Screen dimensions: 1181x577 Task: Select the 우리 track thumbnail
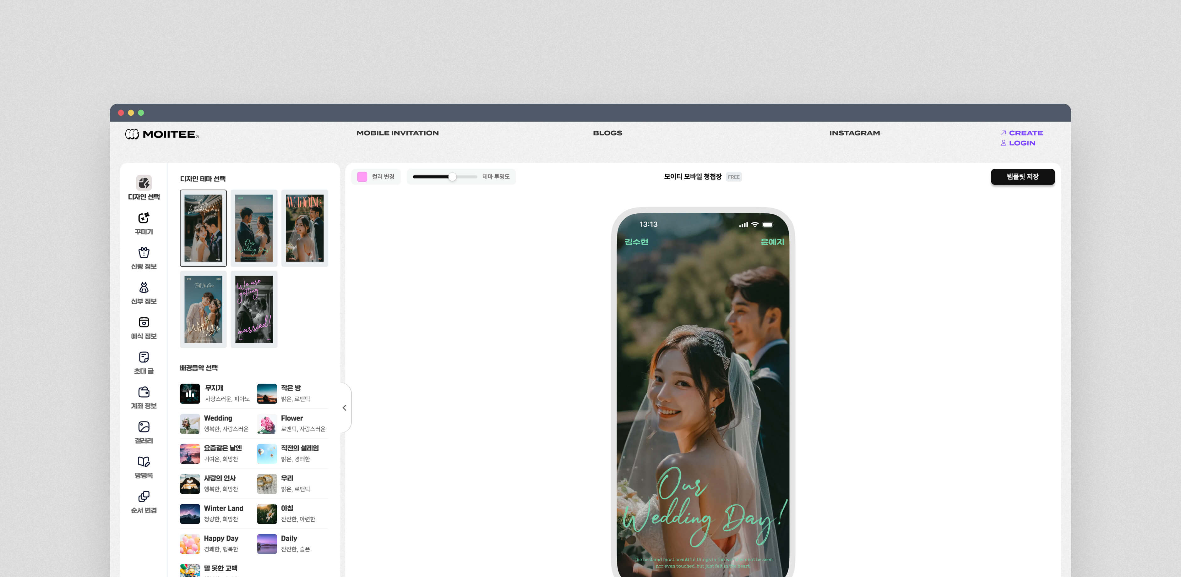pos(267,484)
